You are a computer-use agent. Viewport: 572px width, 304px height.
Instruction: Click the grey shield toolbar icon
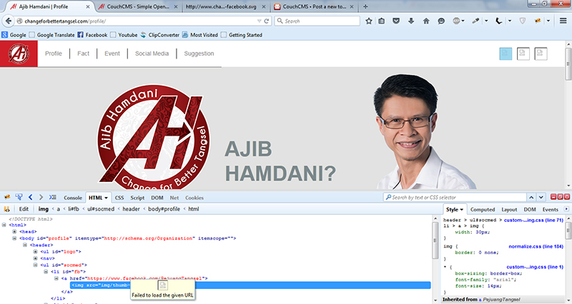[x=523, y=21]
